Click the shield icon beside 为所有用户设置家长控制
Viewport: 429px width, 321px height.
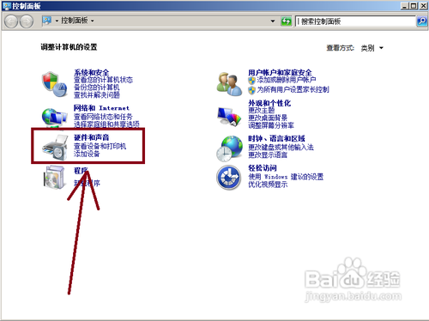[251, 90]
